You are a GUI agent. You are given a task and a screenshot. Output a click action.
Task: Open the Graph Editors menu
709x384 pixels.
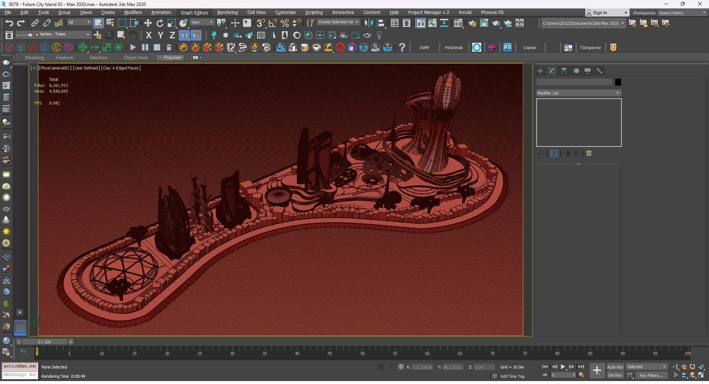pyautogui.click(x=194, y=13)
